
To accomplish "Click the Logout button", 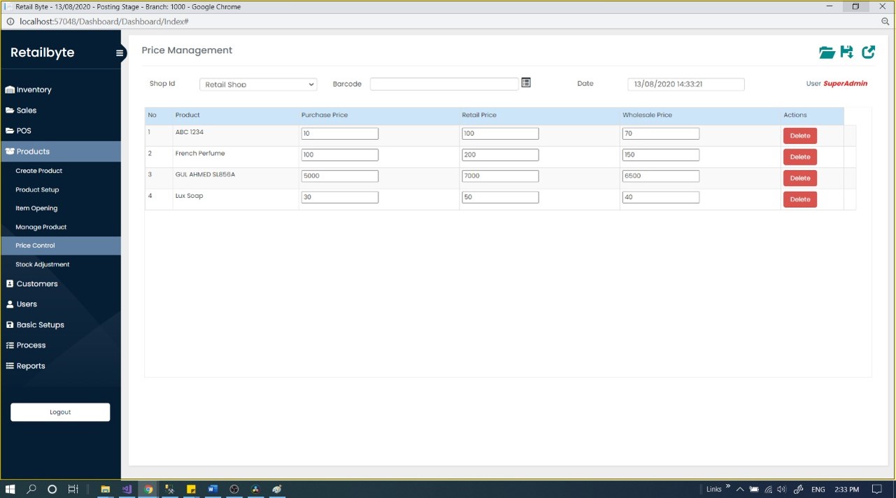I will click(x=60, y=412).
